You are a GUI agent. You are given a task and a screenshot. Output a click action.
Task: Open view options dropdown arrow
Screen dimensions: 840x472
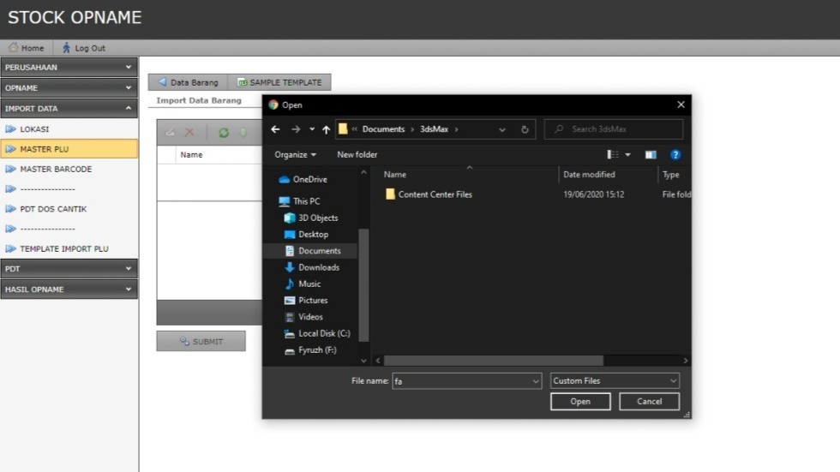point(627,155)
